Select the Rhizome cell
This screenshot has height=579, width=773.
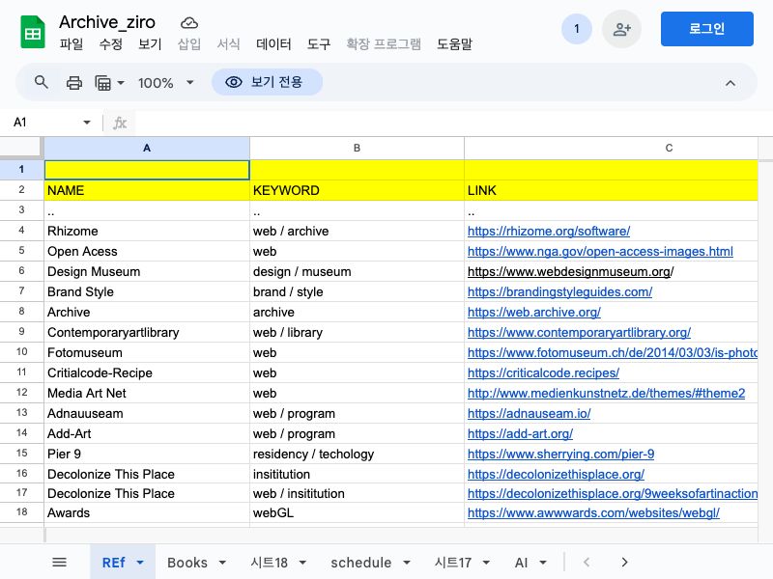pos(147,231)
